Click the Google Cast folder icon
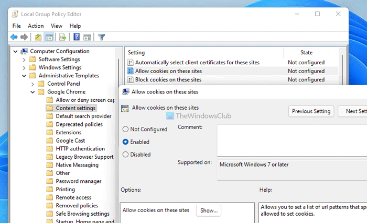The height and width of the screenshot is (223, 367). [x=50, y=140]
